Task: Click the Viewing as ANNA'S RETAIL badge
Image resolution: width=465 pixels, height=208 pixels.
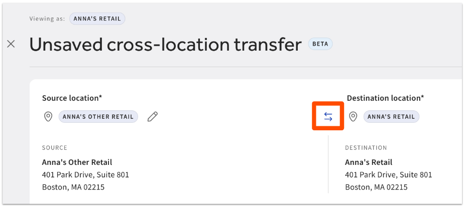Action: coord(97,19)
